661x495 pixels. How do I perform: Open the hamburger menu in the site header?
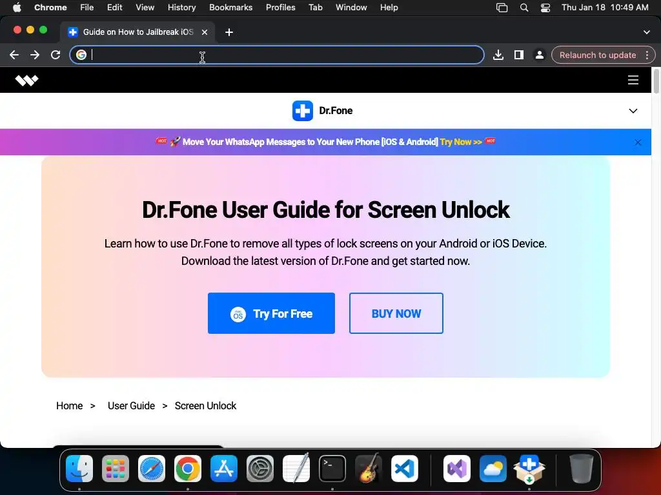pos(633,80)
